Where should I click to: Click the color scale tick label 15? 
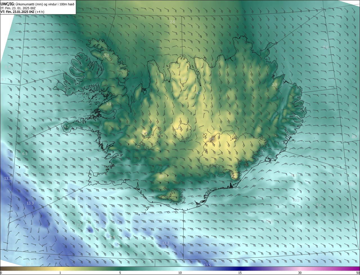240,273
